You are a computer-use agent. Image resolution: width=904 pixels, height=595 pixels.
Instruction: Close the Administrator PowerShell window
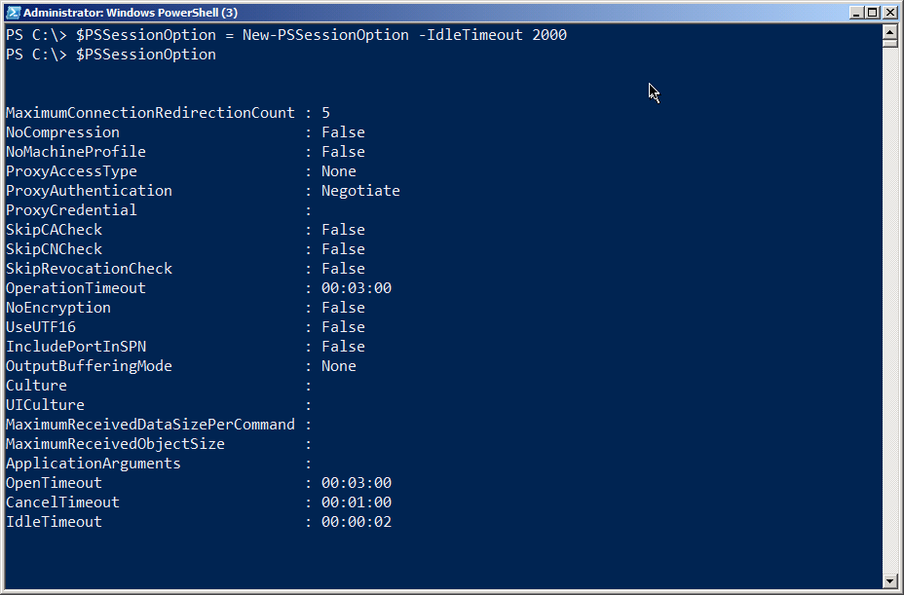889,13
